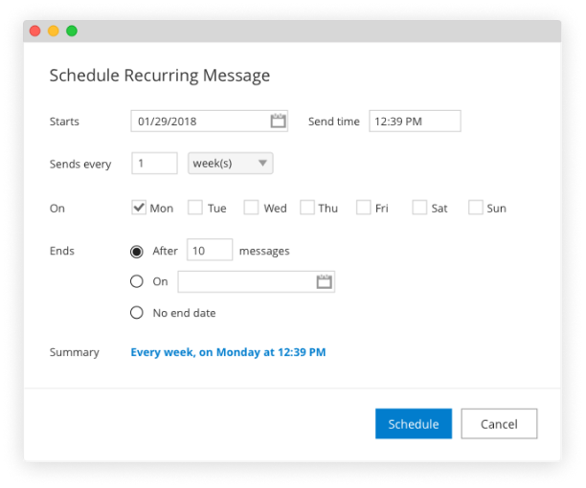Uncheck the Mon checkbox
Screen dimensions: 586x488
(x=139, y=208)
